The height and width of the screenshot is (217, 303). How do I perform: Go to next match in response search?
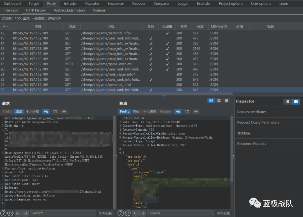pyautogui.click(x=143, y=213)
